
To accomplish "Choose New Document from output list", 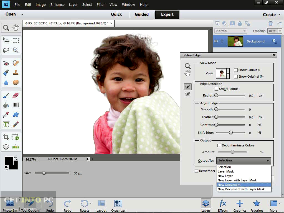I will pos(244,185).
